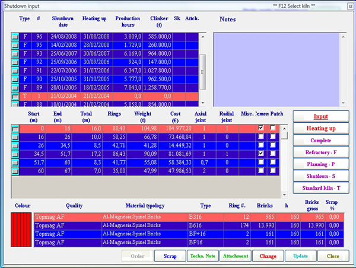This screenshot has width=356, height=268.
Task: Click row selector for zone starting at 0 m
Action: [x=15, y=129]
